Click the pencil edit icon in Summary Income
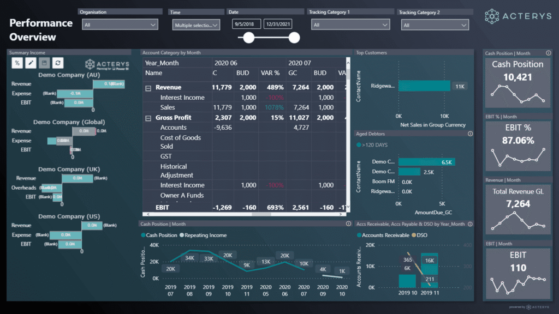The height and width of the screenshot is (314, 559). coord(31,63)
